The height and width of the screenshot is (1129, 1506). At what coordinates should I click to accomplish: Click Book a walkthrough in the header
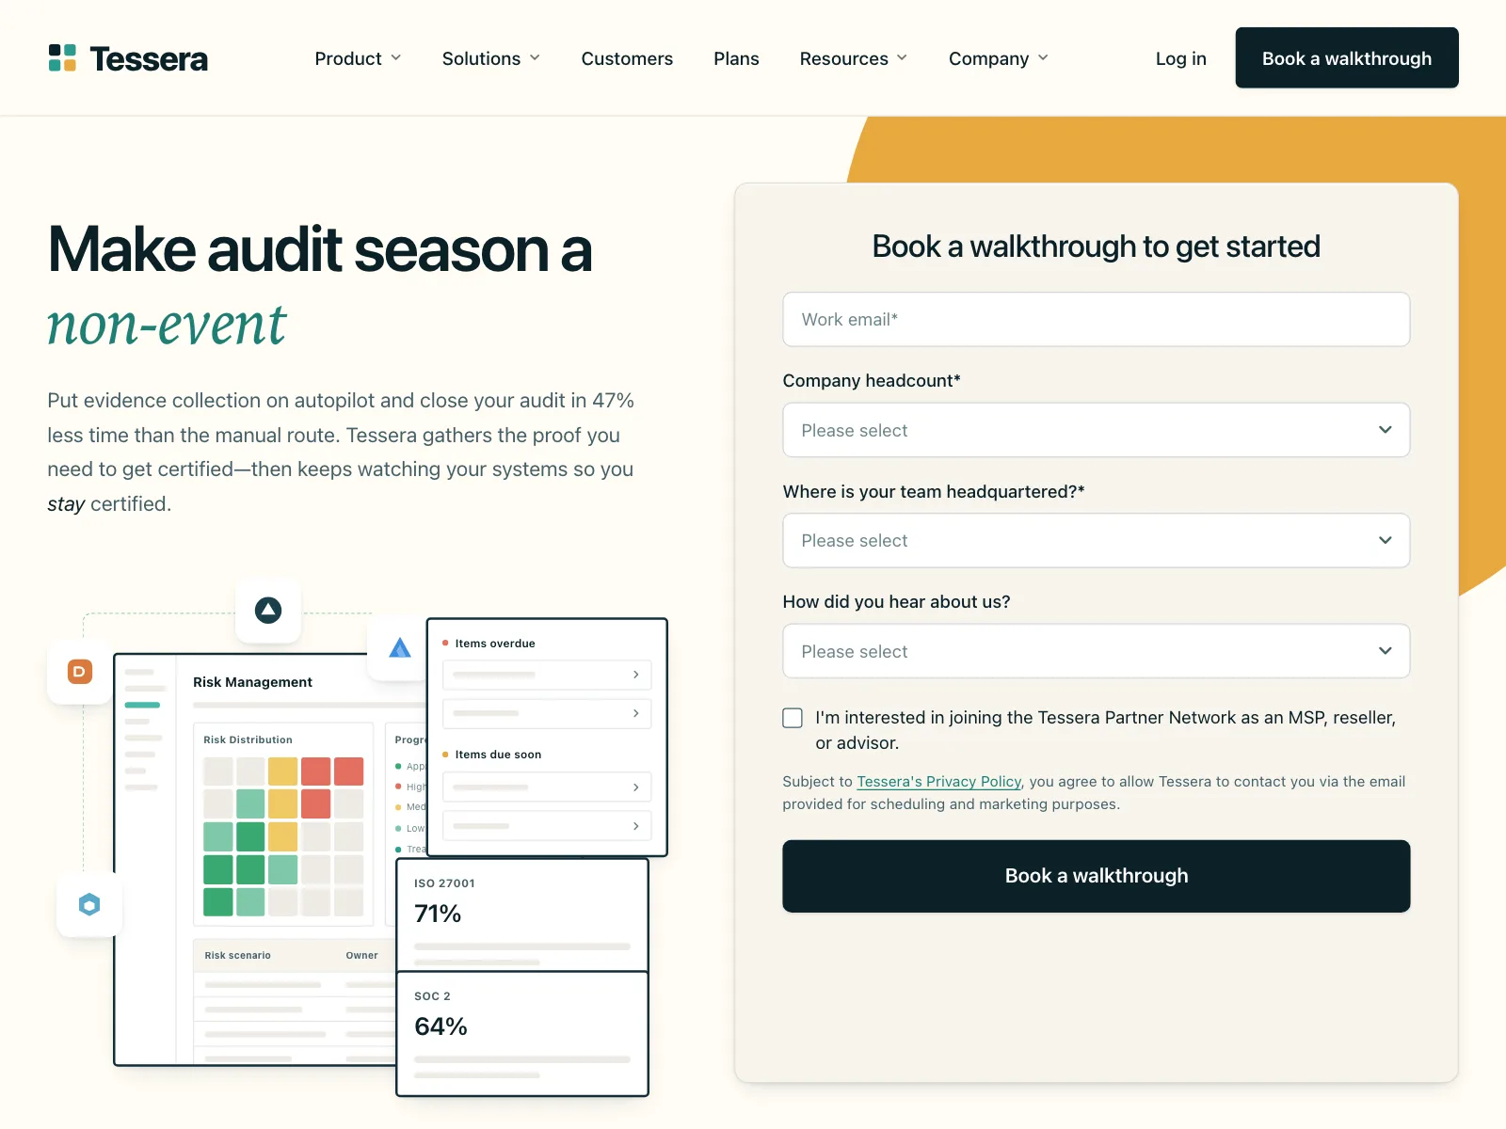point(1346,58)
